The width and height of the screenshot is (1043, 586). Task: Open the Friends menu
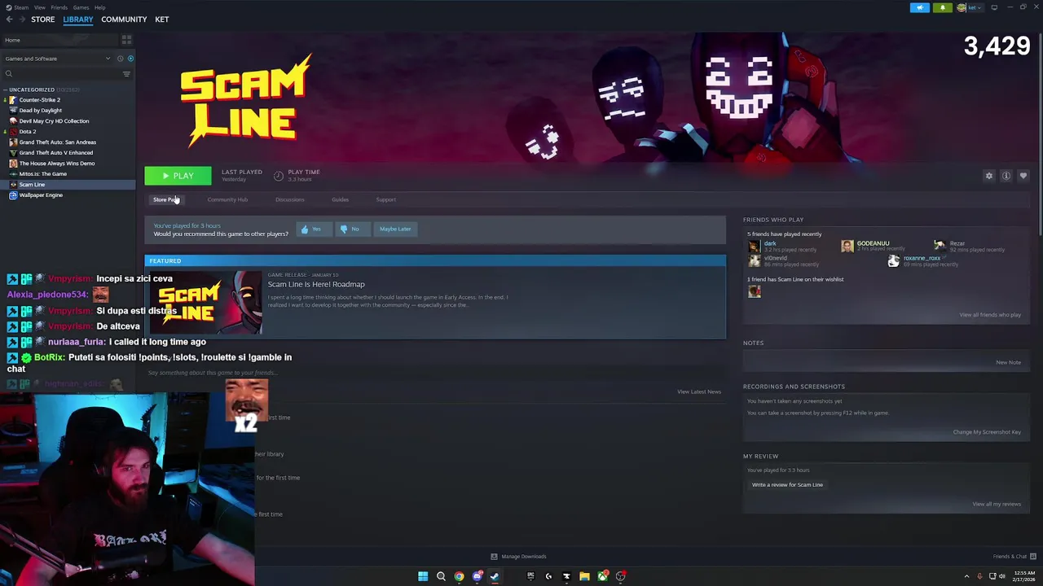pos(59,7)
